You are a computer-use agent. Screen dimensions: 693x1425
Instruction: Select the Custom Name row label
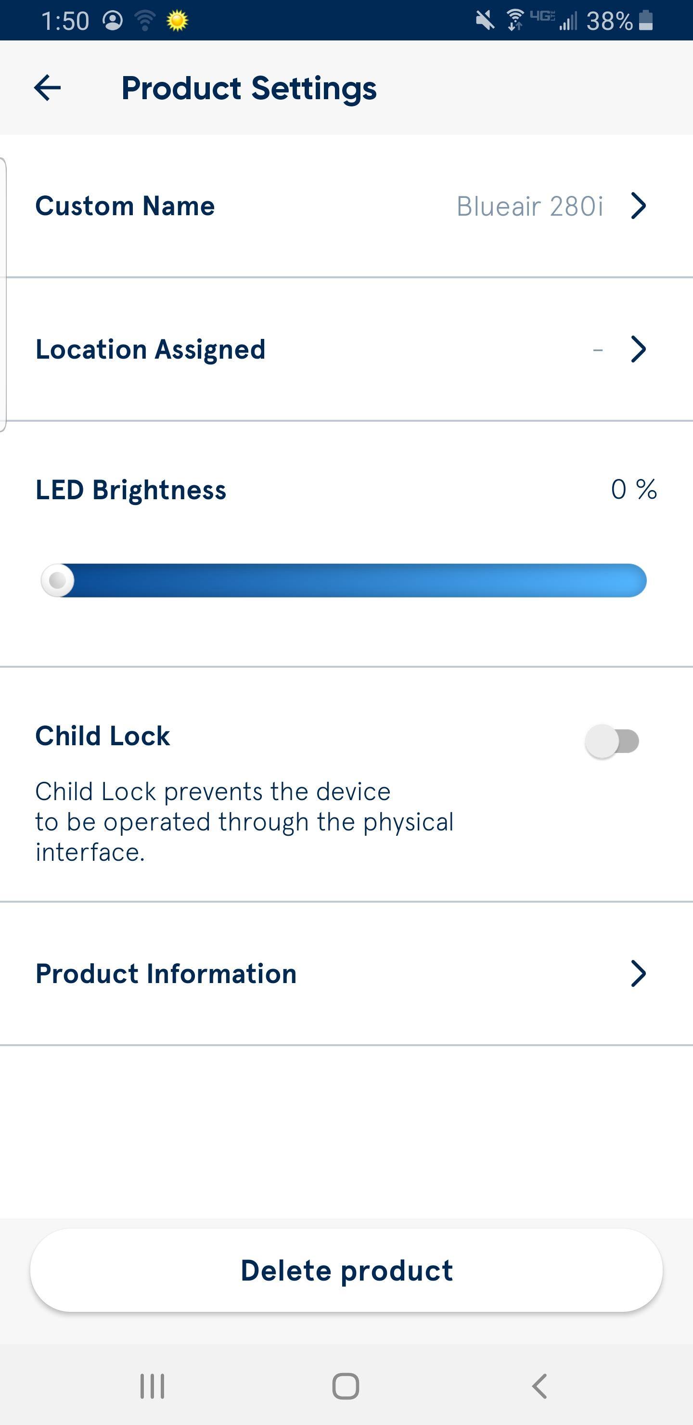pyautogui.click(x=125, y=206)
